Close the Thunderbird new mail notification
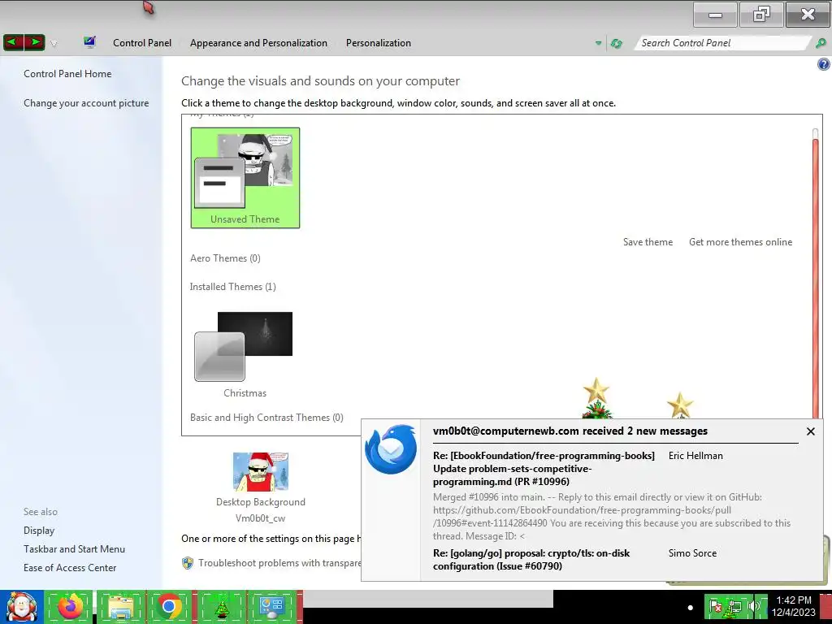This screenshot has height=624, width=832. [x=810, y=431]
